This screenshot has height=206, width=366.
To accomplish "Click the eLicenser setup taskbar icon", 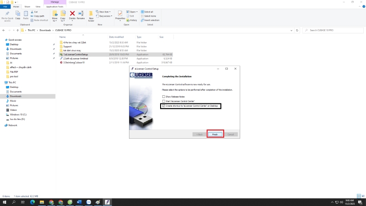I will (x=107, y=202).
